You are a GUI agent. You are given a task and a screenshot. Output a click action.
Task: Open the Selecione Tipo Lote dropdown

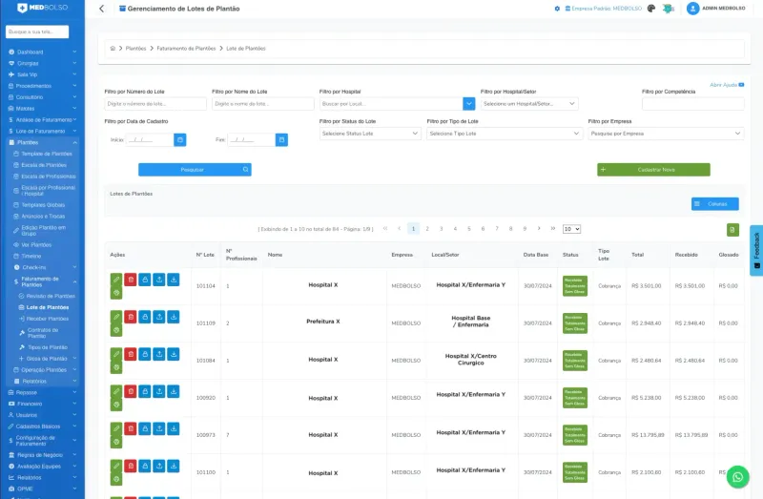tap(505, 134)
